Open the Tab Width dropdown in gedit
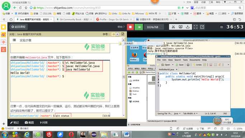245x138 pixels. click(x=190, y=114)
